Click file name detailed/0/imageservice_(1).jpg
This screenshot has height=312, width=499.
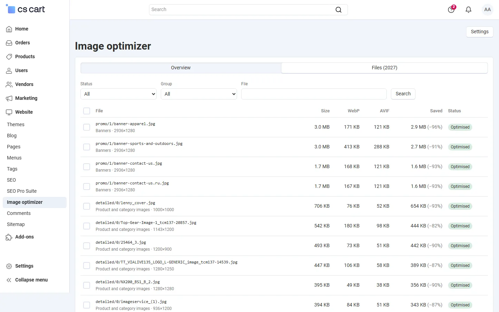[x=131, y=302]
